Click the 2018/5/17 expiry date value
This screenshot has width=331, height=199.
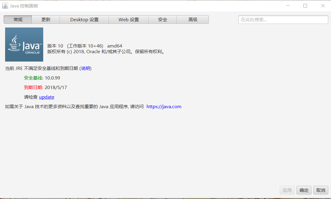pos(56,88)
